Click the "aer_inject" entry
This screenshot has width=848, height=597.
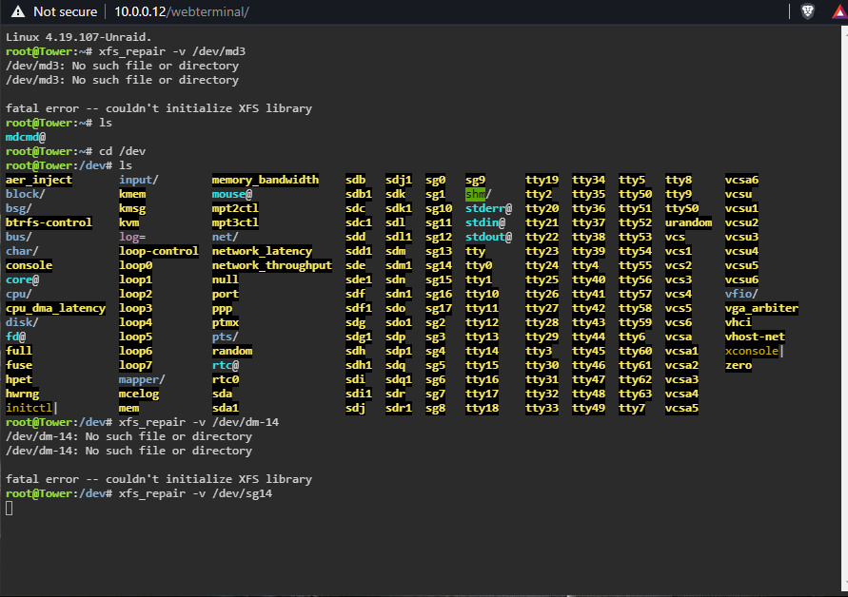pyautogui.click(x=39, y=180)
